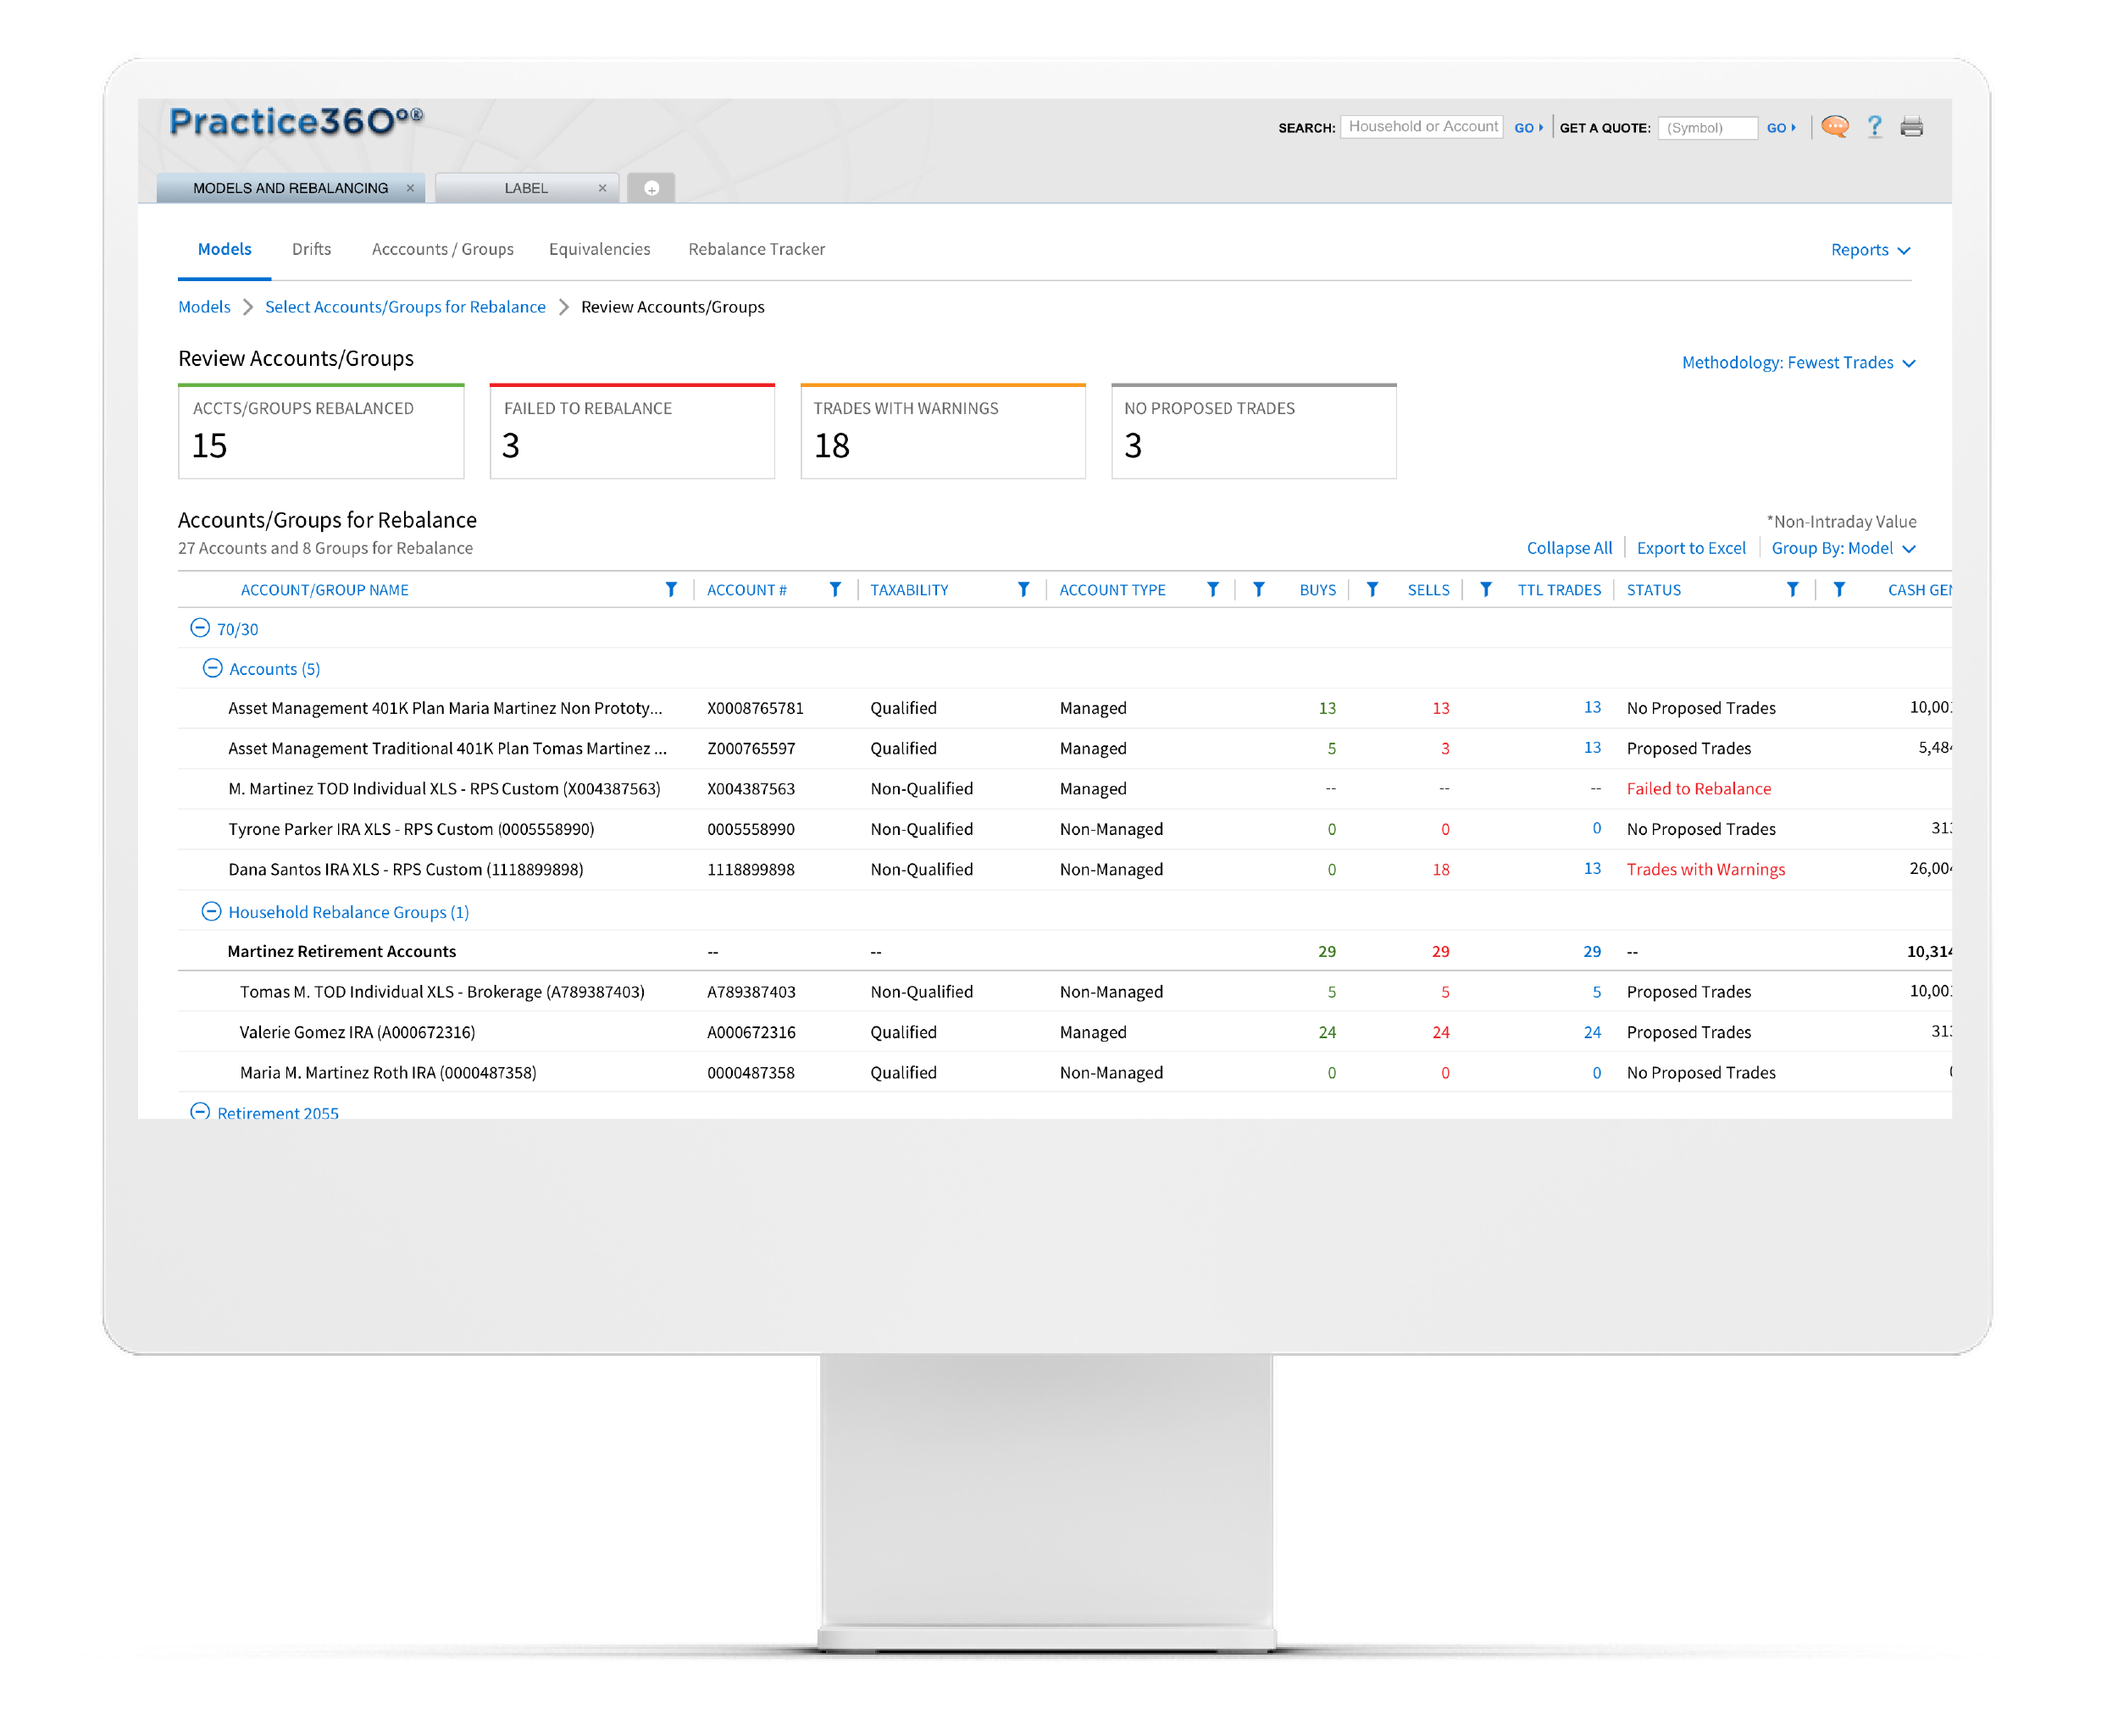Click the printer icon
The width and height of the screenshot is (2118, 1736).
coord(1911,127)
